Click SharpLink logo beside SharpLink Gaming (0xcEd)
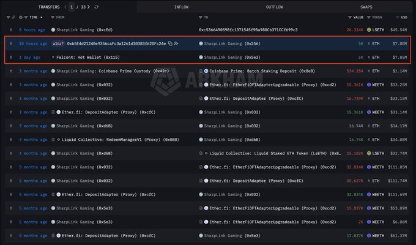Image resolution: width=416 pixels, height=245 pixels. [53, 30]
